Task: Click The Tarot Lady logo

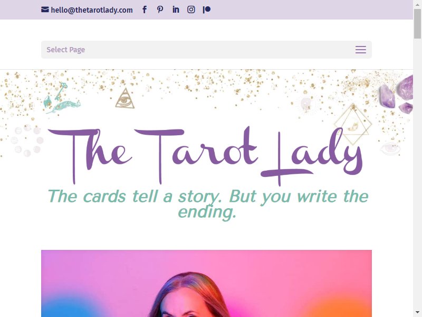Action: coord(206,156)
